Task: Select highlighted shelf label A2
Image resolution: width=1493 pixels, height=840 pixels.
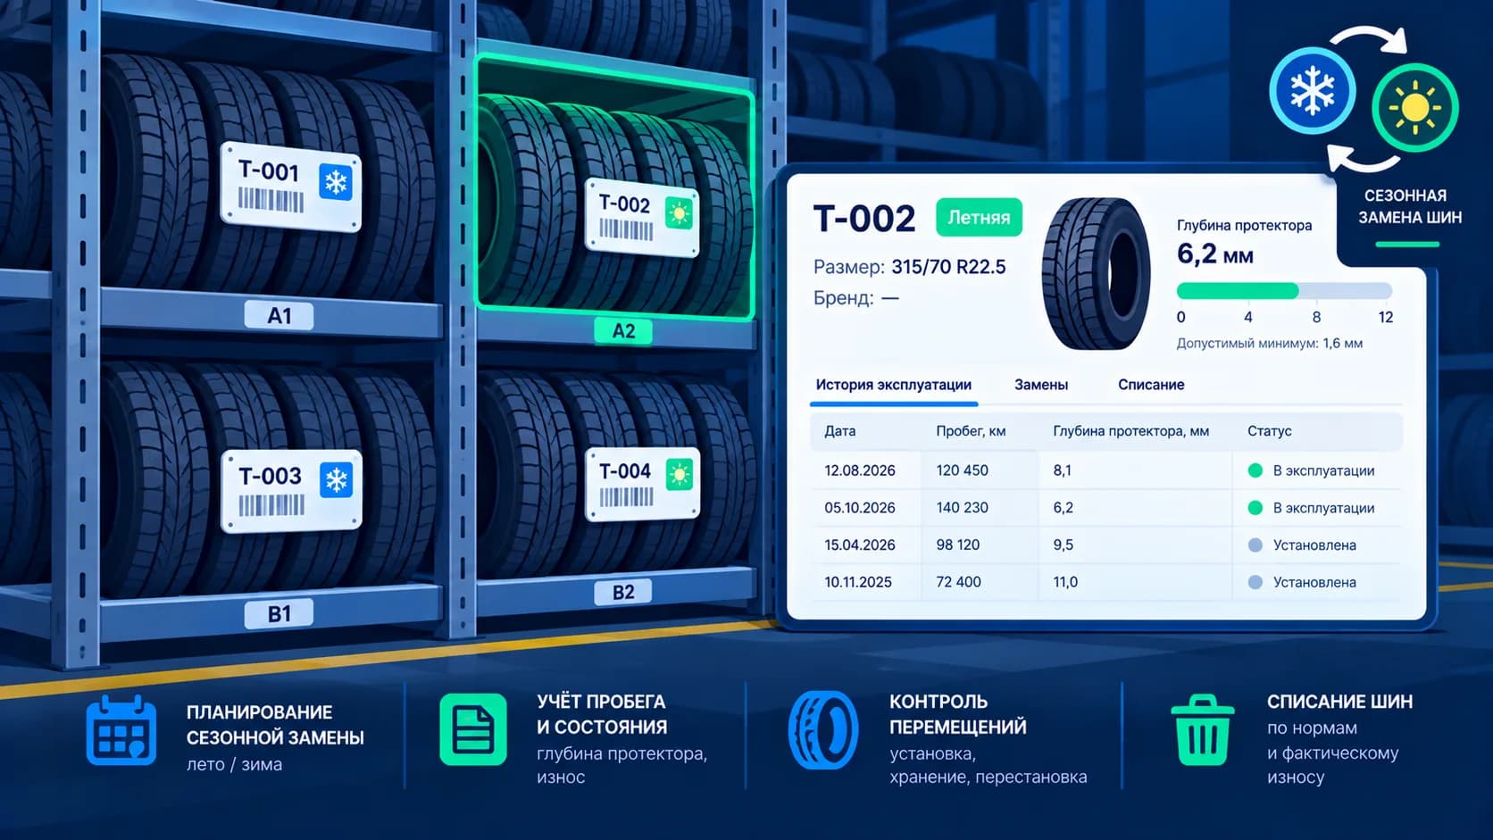Action: 623,331
